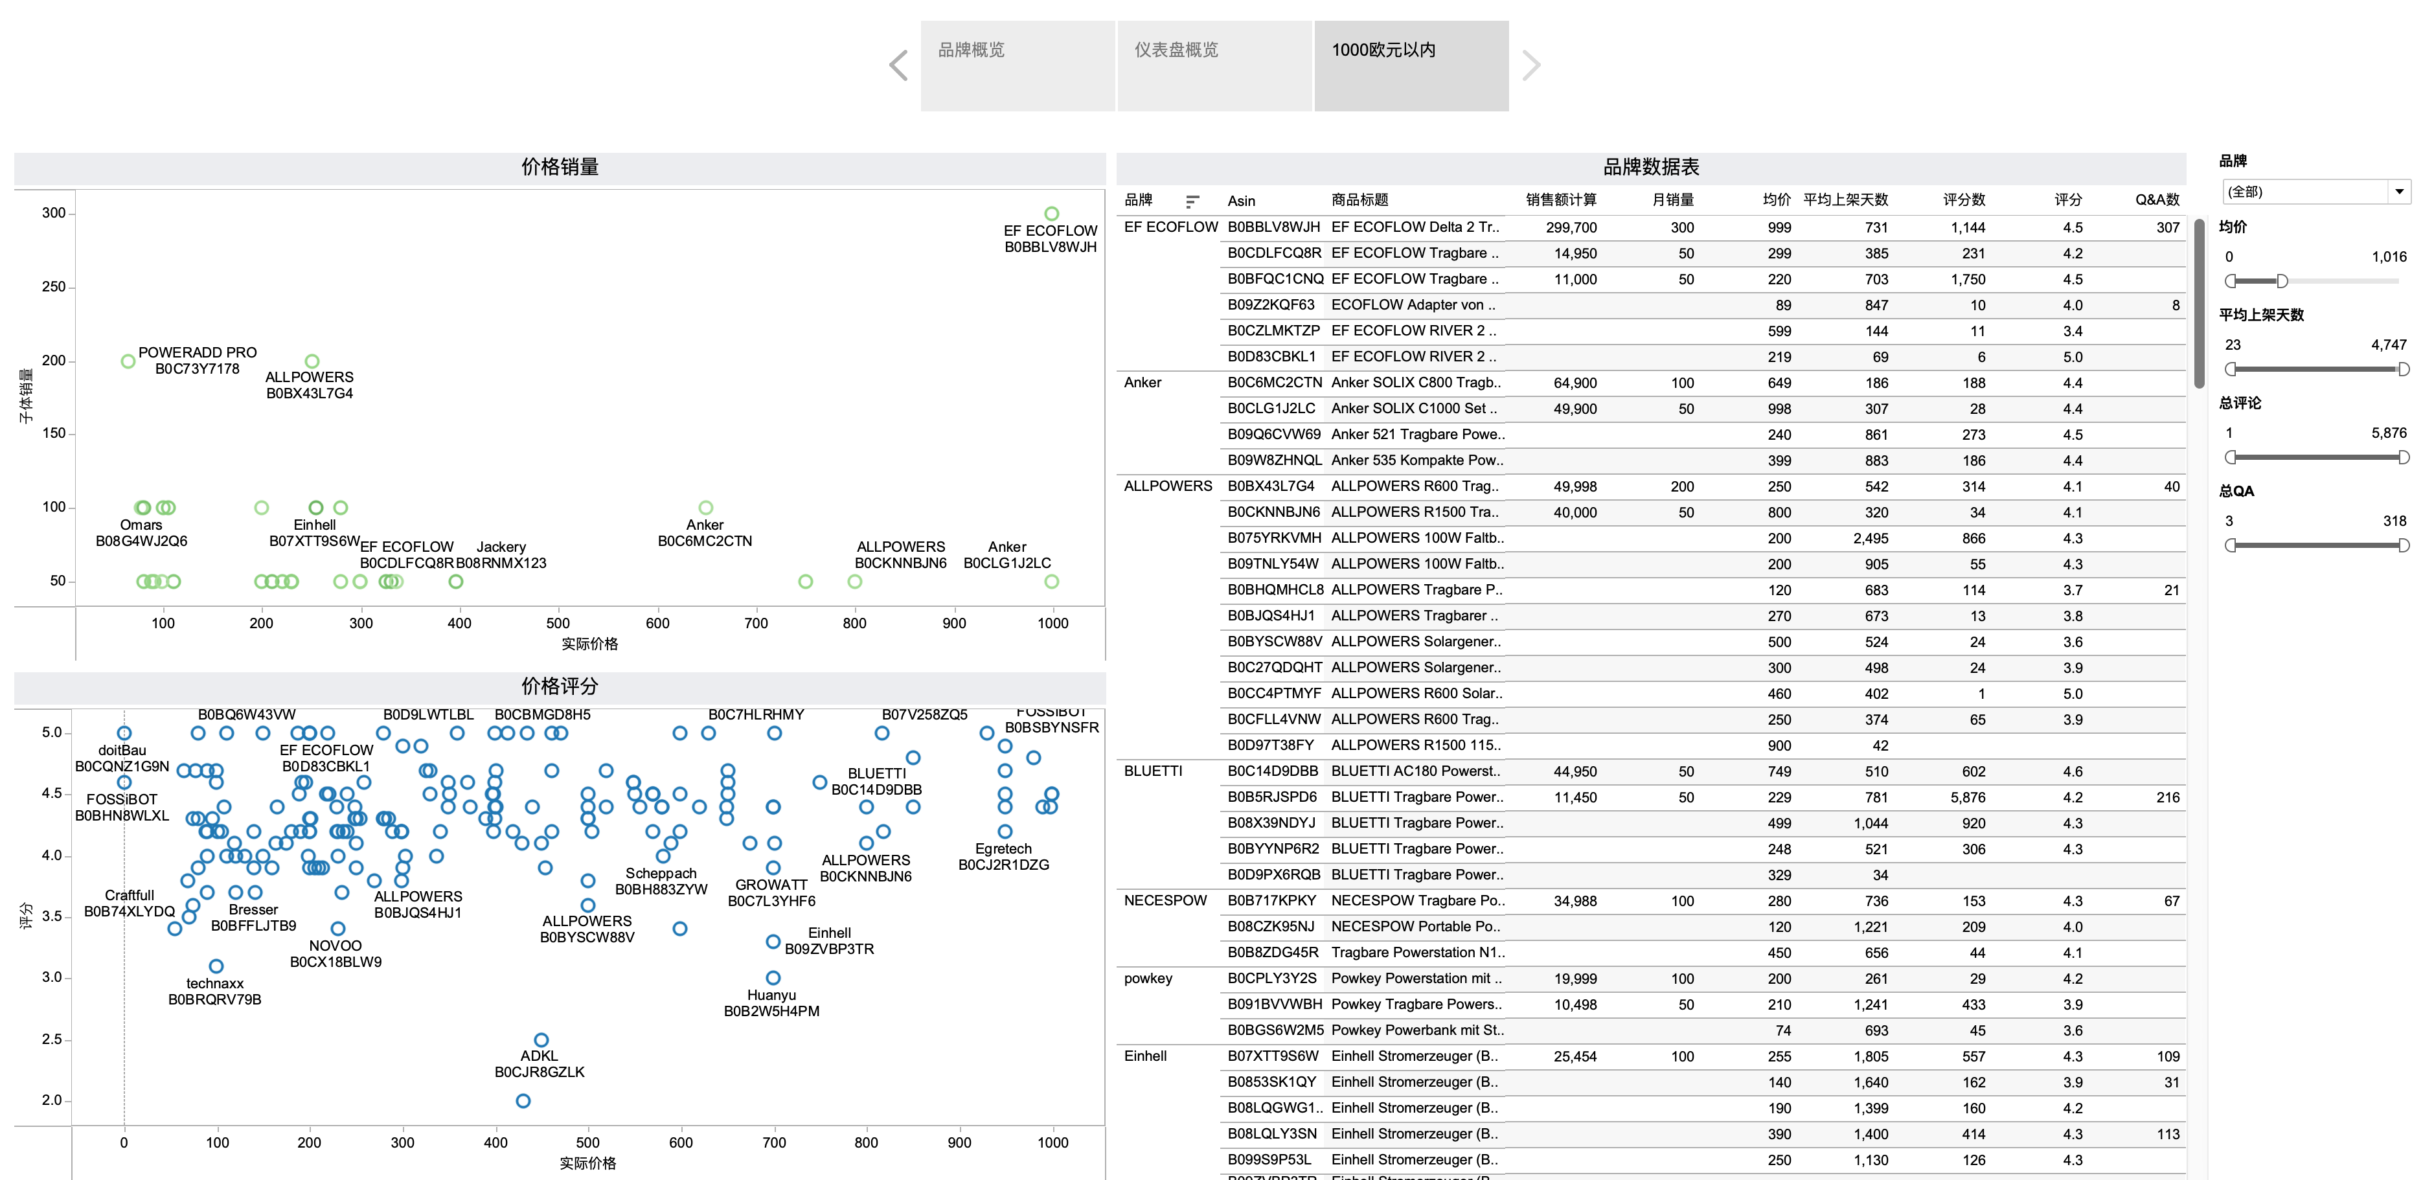Click the 总评论 maximum value 5,876

(x=2389, y=433)
